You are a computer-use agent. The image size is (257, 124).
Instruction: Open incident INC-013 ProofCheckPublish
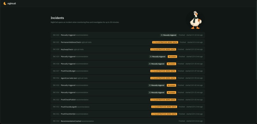(128, 100)
